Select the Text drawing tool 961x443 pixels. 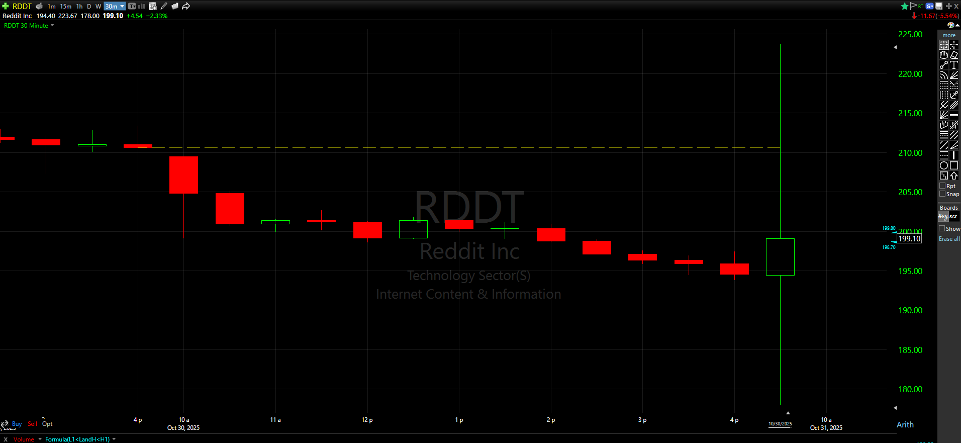point(954,65)
